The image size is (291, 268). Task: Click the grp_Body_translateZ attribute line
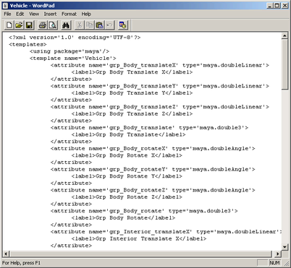click(160, 107)
